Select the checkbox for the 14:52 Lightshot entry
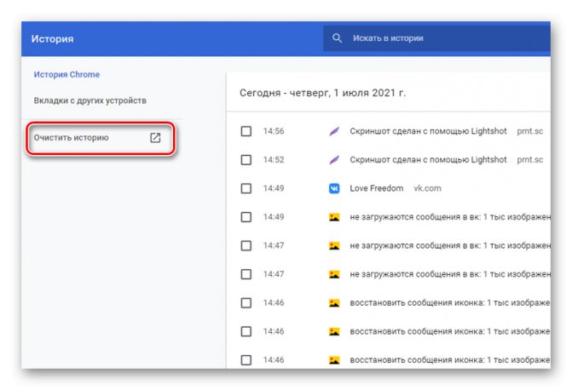This screenshot has width=572, height=390. 246,160
